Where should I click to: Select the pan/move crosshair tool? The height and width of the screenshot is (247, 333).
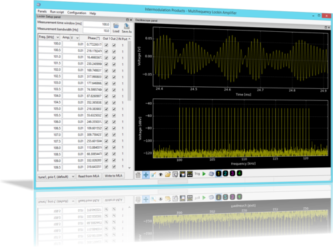(146, 175)
